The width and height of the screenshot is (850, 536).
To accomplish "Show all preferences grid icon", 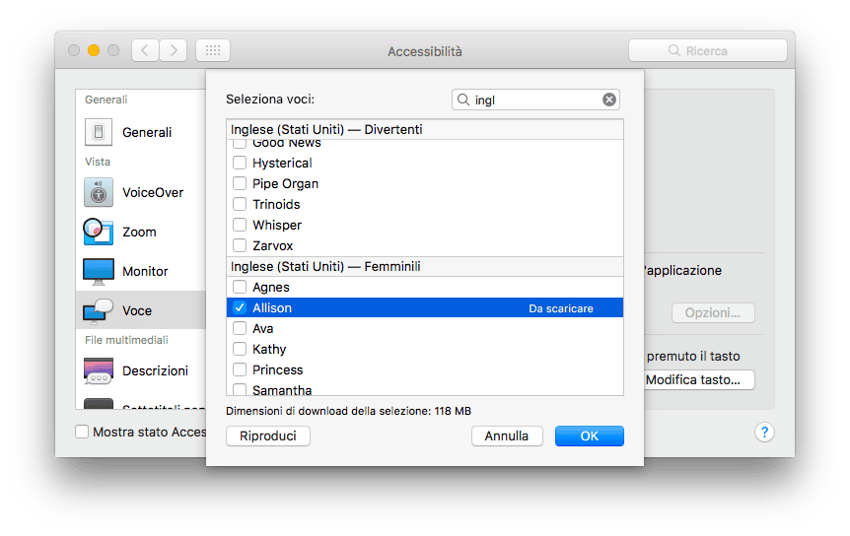I will tap(213, 50).
